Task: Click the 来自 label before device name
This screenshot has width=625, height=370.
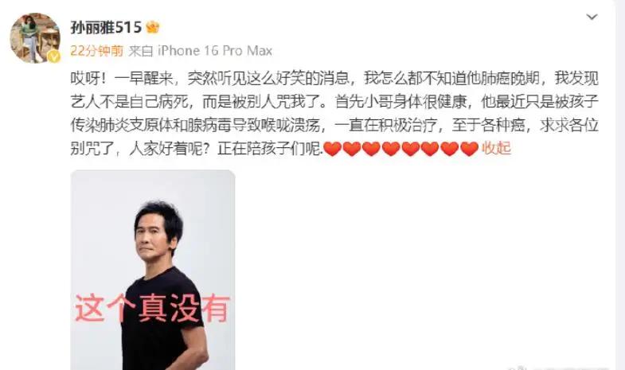Action: [141, 51]
